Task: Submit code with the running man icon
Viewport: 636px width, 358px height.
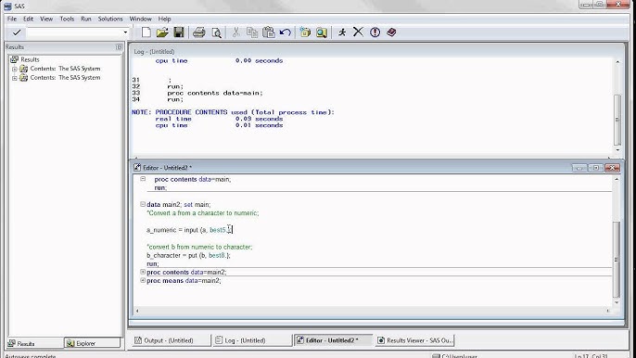Action: point(342,32)
